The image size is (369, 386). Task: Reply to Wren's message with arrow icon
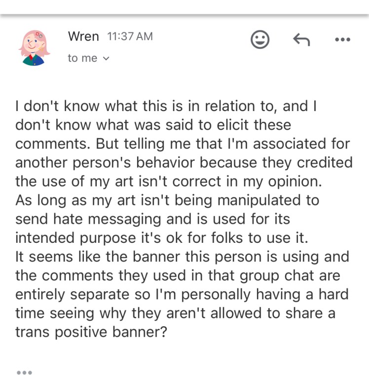tap(301, 40)
